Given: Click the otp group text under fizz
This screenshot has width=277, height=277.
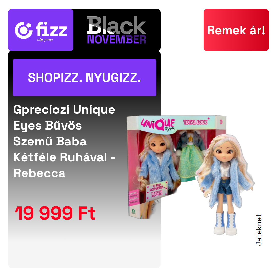Looking at the screenshot, I should point(45,40).
